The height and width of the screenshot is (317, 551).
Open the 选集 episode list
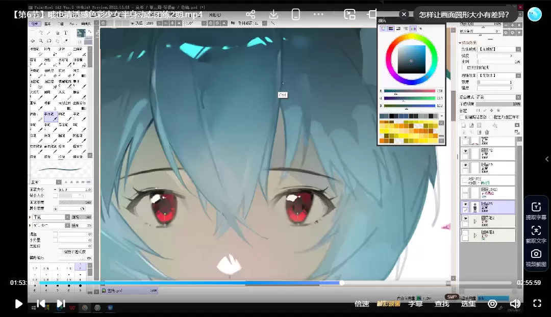468,304
